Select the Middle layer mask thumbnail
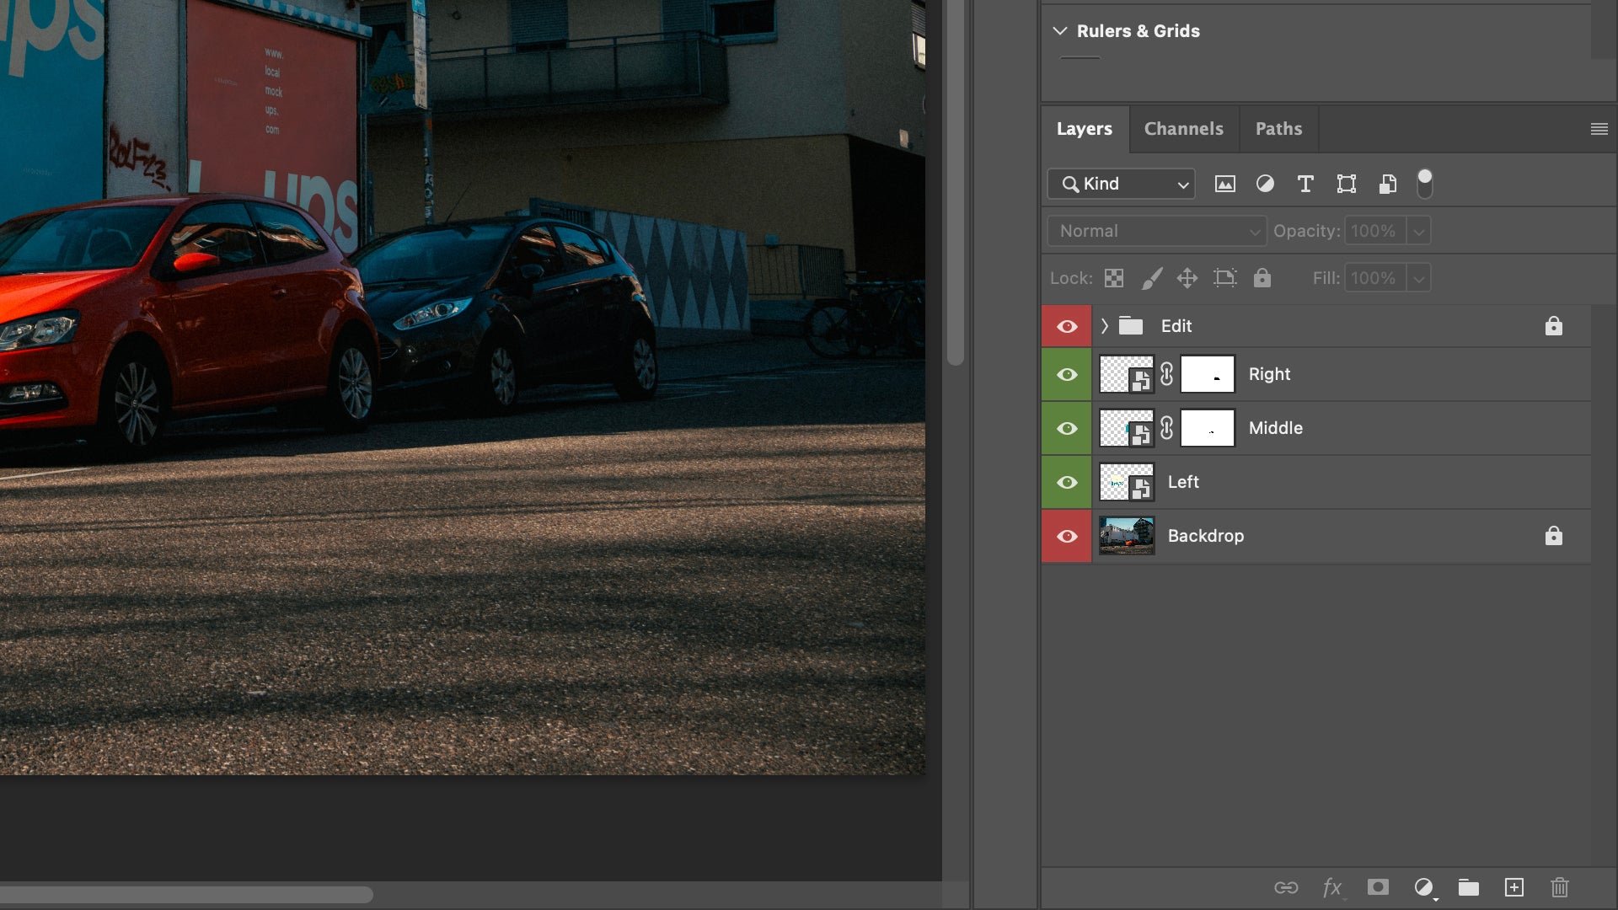 click(x=1207, y=428)
